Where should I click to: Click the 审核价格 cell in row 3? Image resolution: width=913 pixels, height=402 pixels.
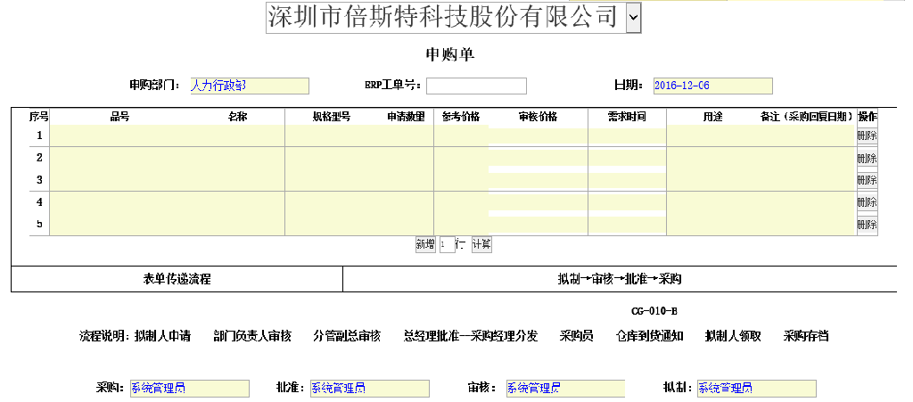(538, 180)
